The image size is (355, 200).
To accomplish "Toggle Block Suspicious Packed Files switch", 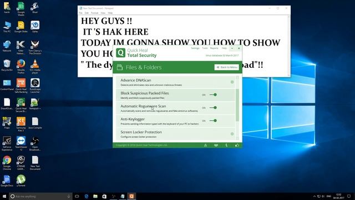I will point(213,94).
